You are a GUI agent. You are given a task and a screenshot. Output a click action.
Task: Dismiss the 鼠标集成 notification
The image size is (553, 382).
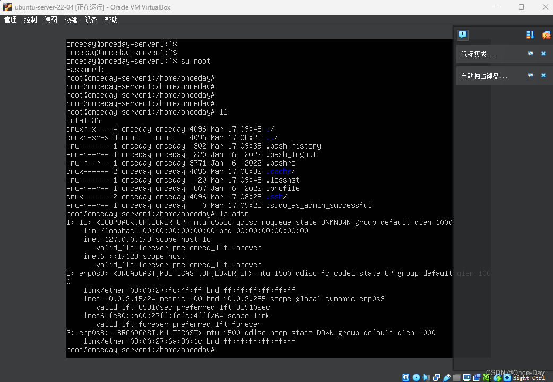tap(543, 54)
